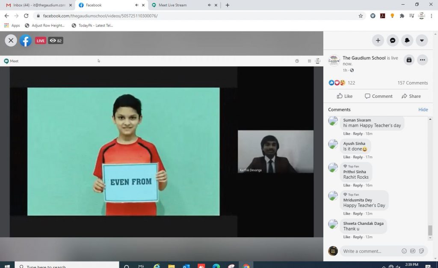Open the post's three-dot options menu
The width and height of the screenshot is (438, 268).
pos(422,60)
